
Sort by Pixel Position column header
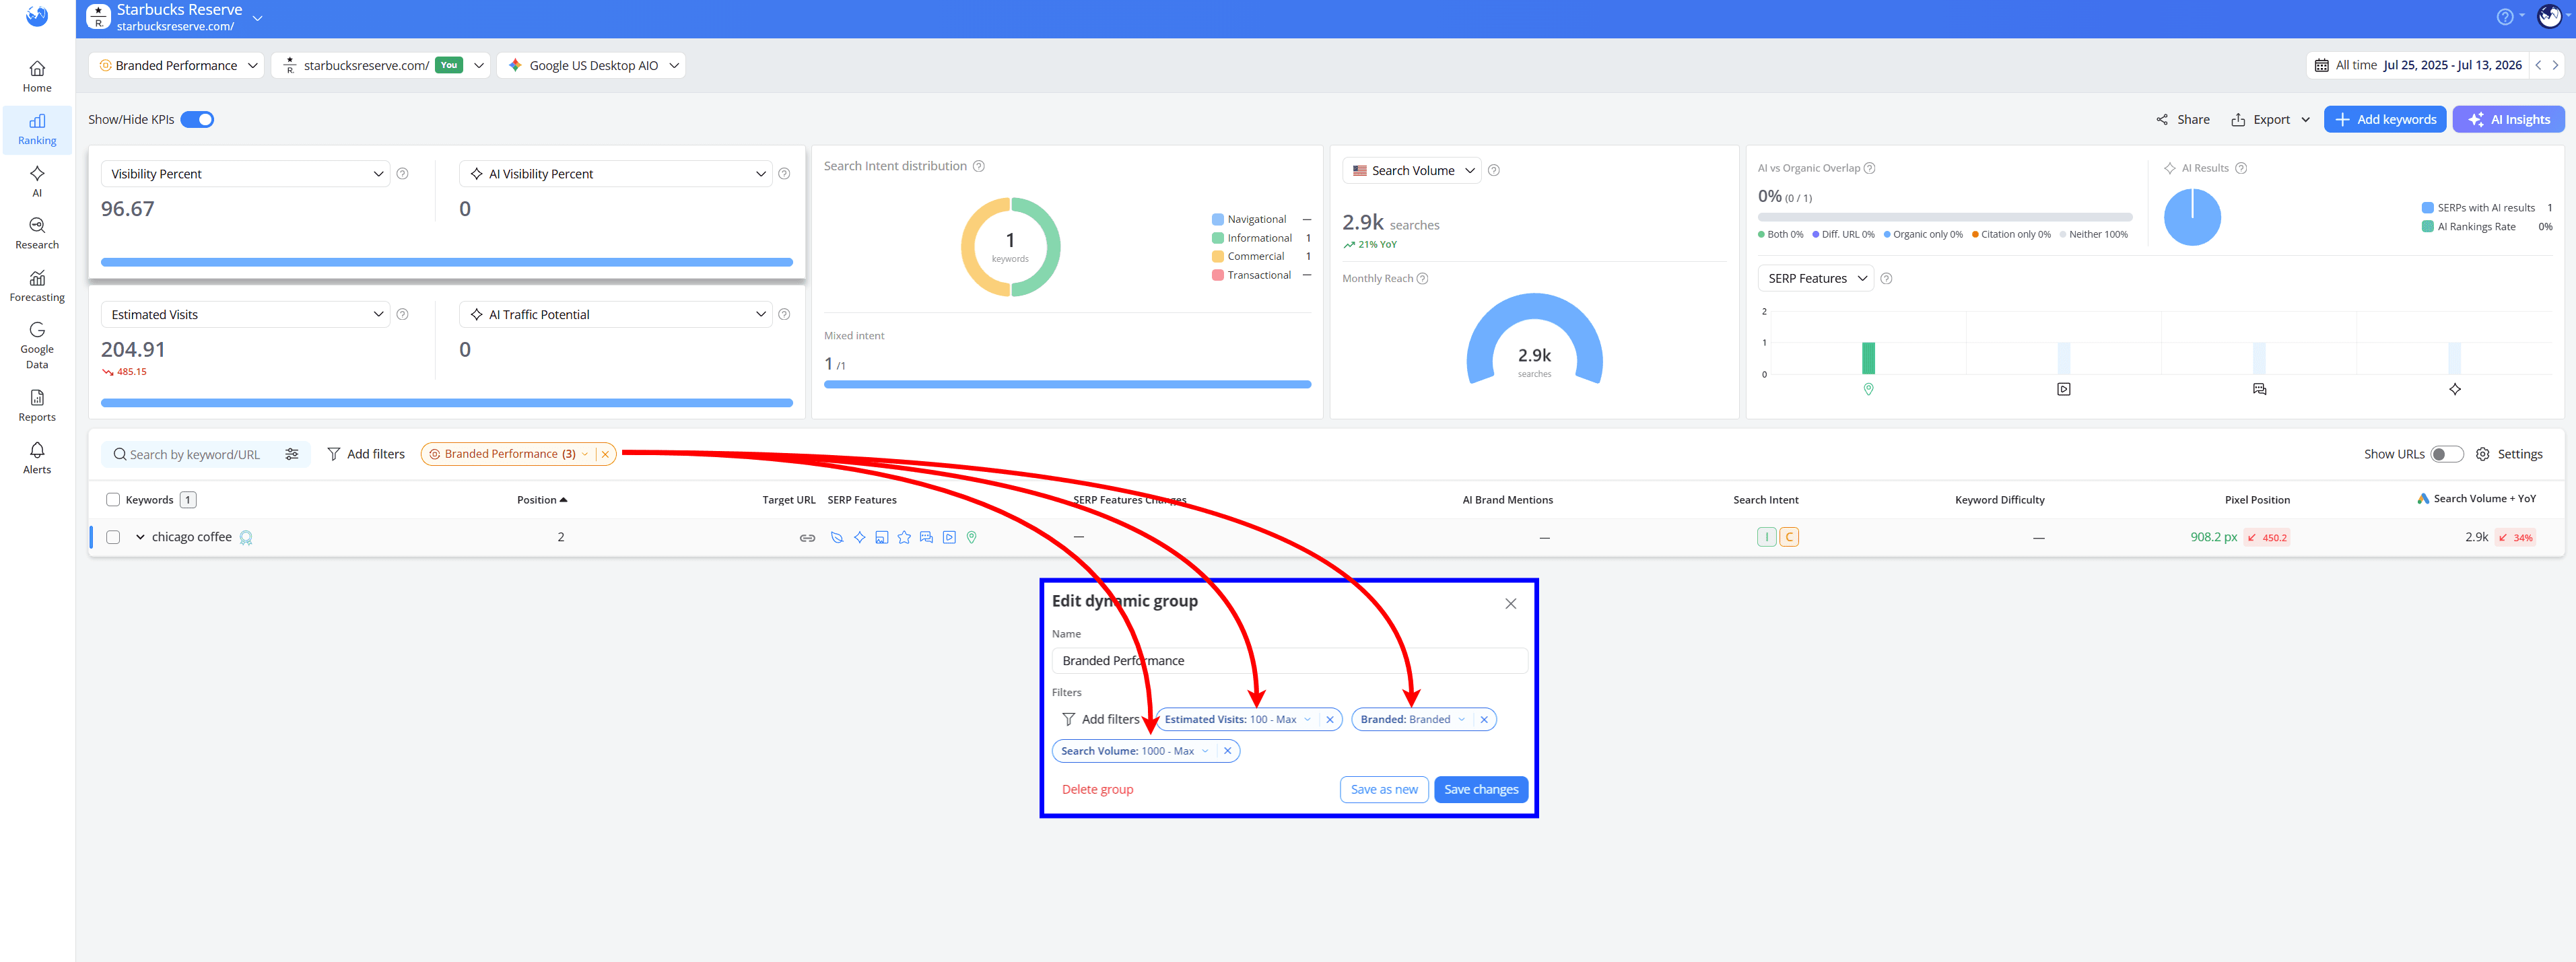(x=2257, y=500)
